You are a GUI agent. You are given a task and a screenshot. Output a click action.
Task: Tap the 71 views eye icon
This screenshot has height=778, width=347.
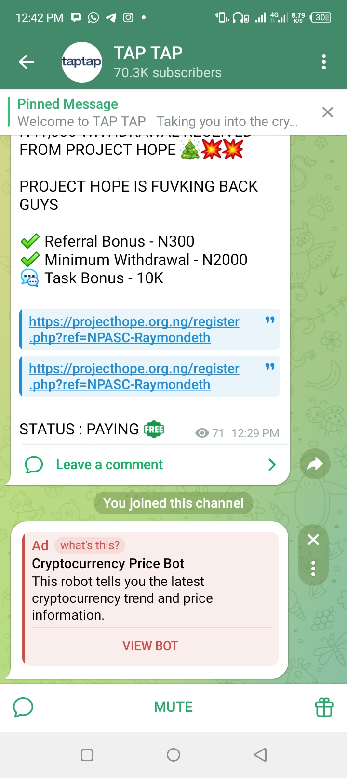202,433
